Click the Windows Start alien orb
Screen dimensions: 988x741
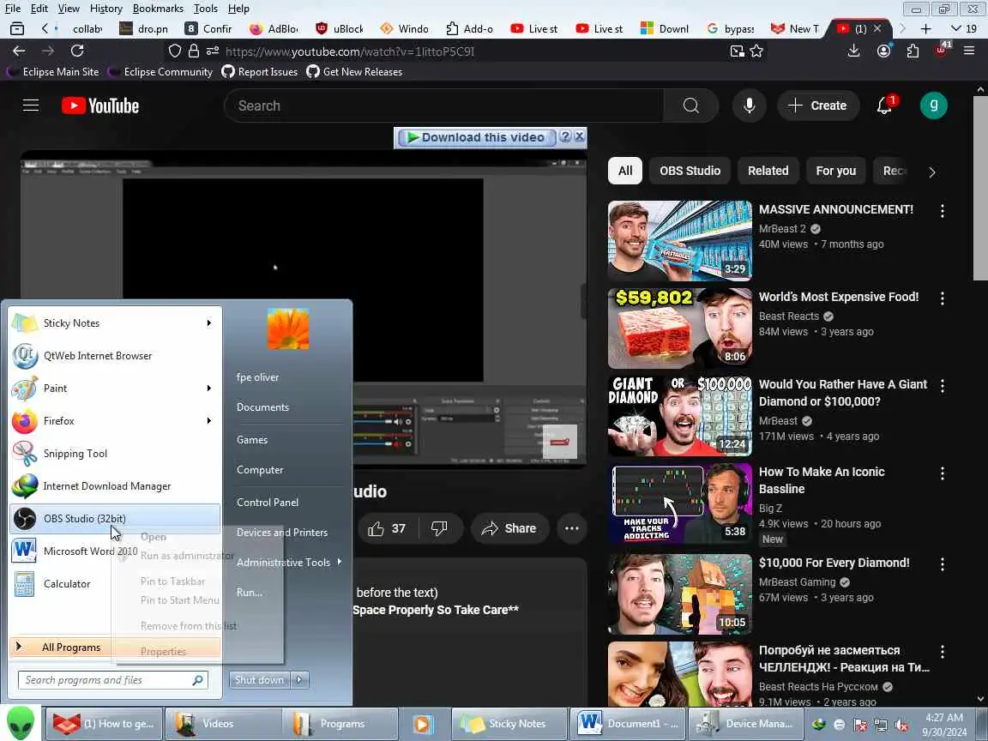[21, 723]
